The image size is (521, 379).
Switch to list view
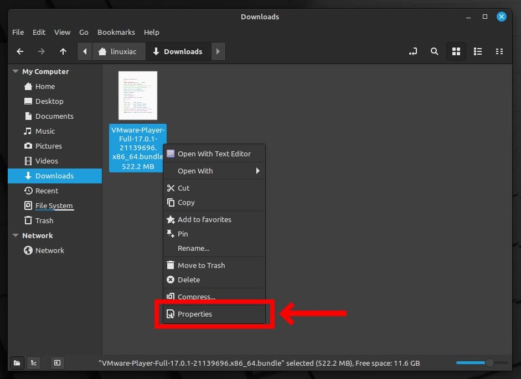click(x=478, y=51)
